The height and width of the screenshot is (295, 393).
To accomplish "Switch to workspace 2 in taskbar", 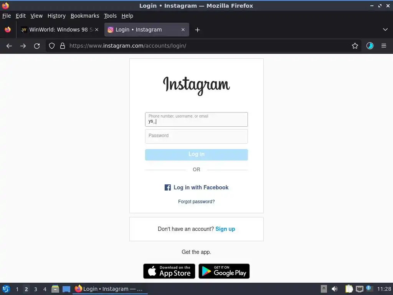I will coord(26,289).
